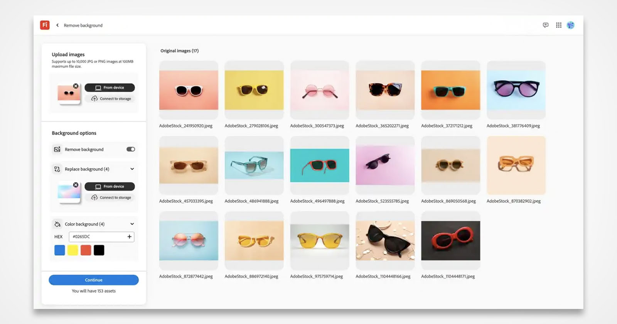Collapse the Color background section

[132, 224]
